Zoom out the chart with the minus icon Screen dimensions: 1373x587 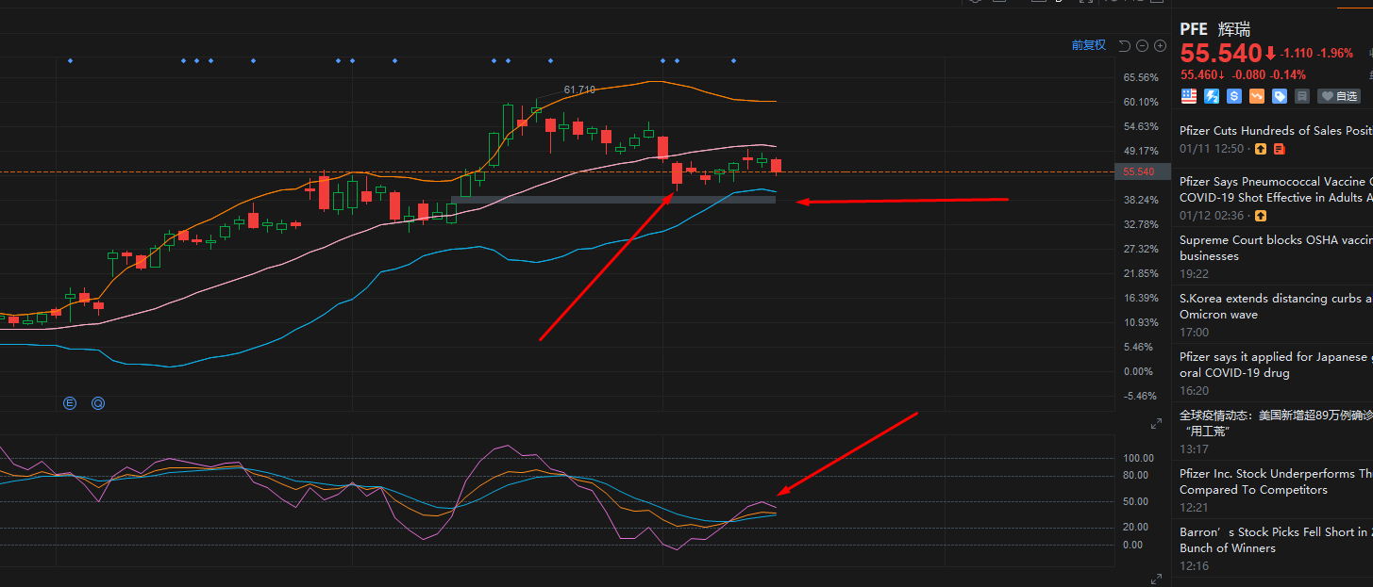click(x=1142, y=45)
